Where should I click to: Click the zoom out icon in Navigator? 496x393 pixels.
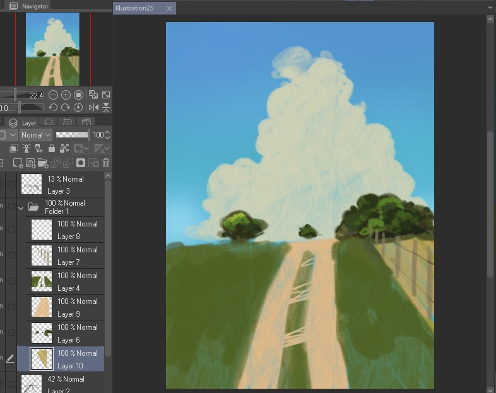pos(54,95)
